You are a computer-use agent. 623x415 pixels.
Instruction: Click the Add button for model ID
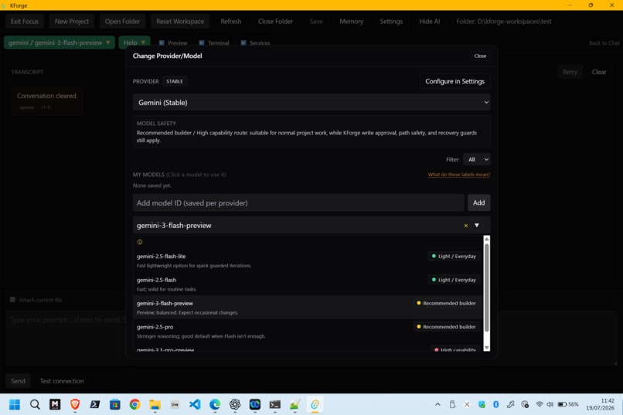[478, 202]
